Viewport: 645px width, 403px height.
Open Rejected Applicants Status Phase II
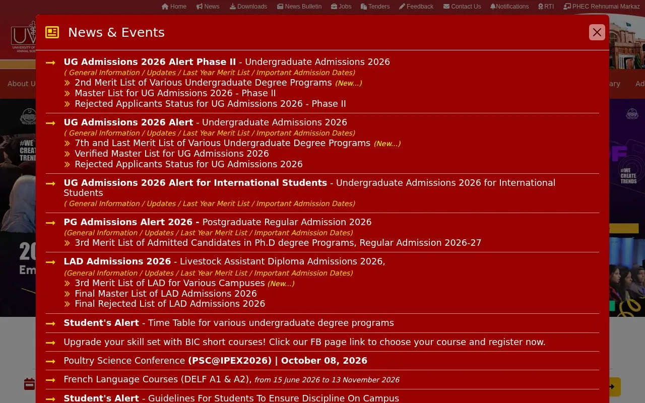(210, 104)
